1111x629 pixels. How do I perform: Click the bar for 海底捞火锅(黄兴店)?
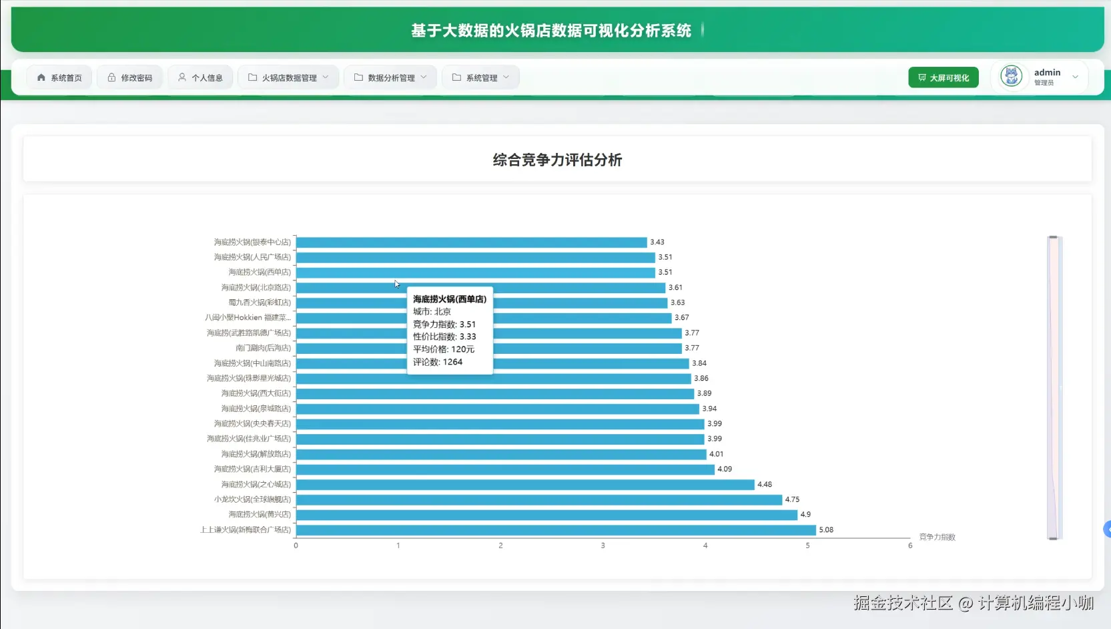pyautogui.click(x=546, y=515)
